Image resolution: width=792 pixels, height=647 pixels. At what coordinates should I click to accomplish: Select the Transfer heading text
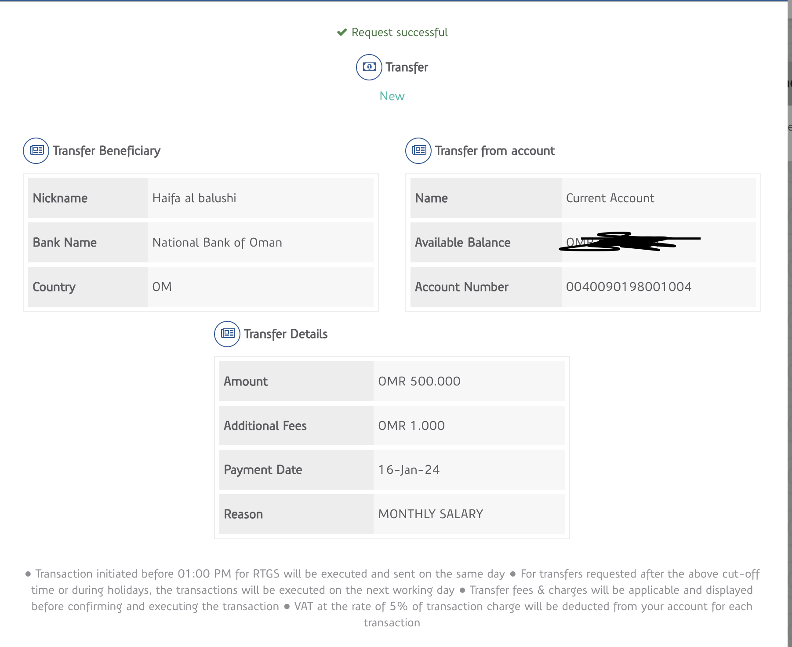407,67
